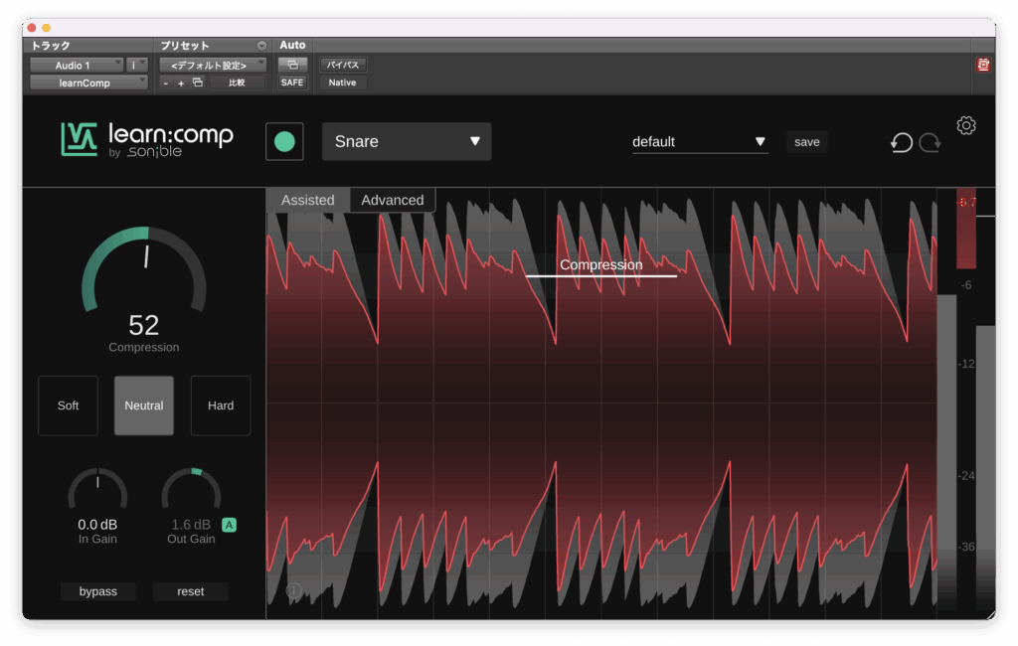This screenshot has height=646, width=1018.
Task: Switch to the Advanced tab
Action: 393,200
